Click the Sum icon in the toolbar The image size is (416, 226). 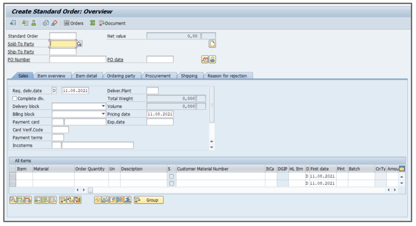click(93, 23)
